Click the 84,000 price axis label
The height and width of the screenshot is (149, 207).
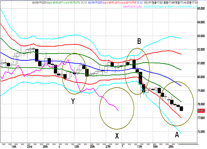point(201,22)
